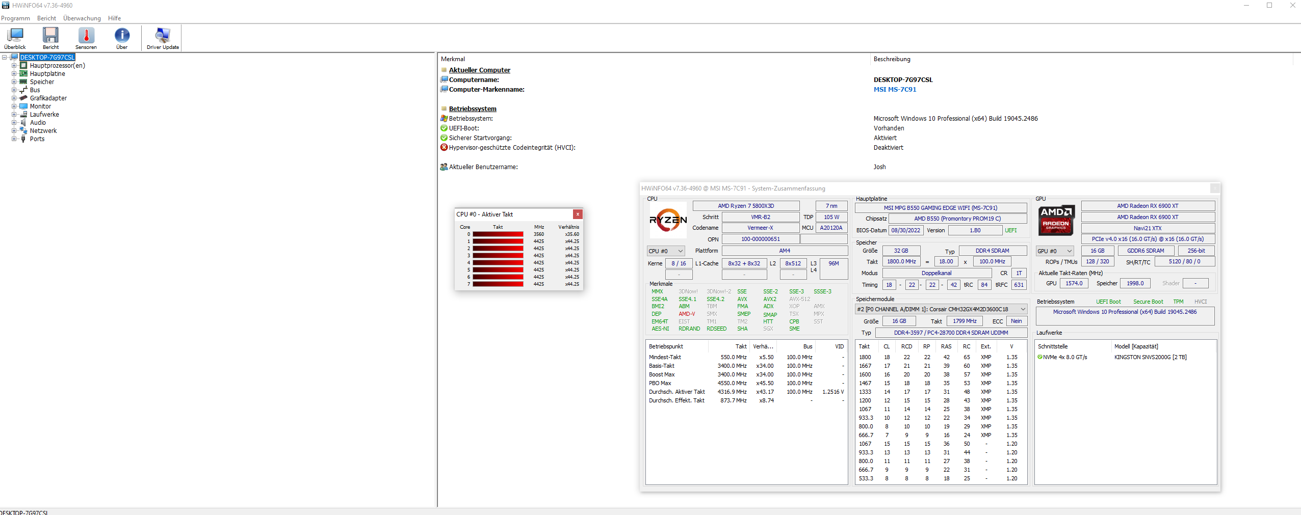The width and height of the screenshot is (1301, 515).
Task: Click the Ryzen logo in the summary window
Action: point(668,220)
